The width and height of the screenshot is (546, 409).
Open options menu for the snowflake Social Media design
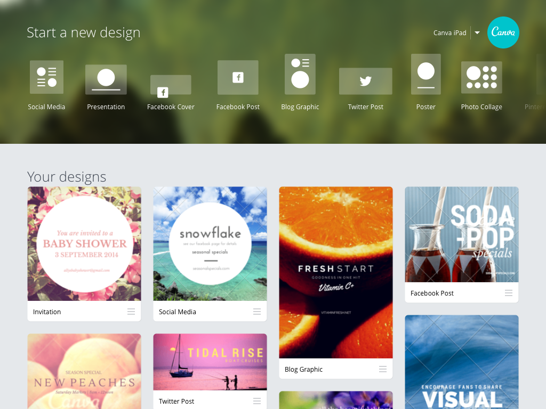click(257, 312)
